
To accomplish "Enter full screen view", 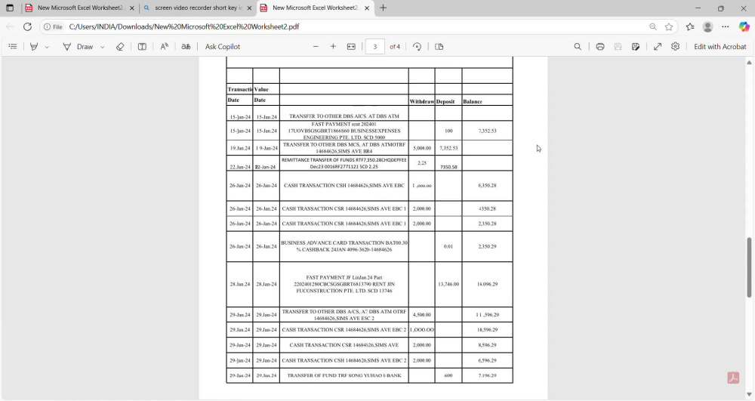I will pyautogui.click(x=658, y=47).
